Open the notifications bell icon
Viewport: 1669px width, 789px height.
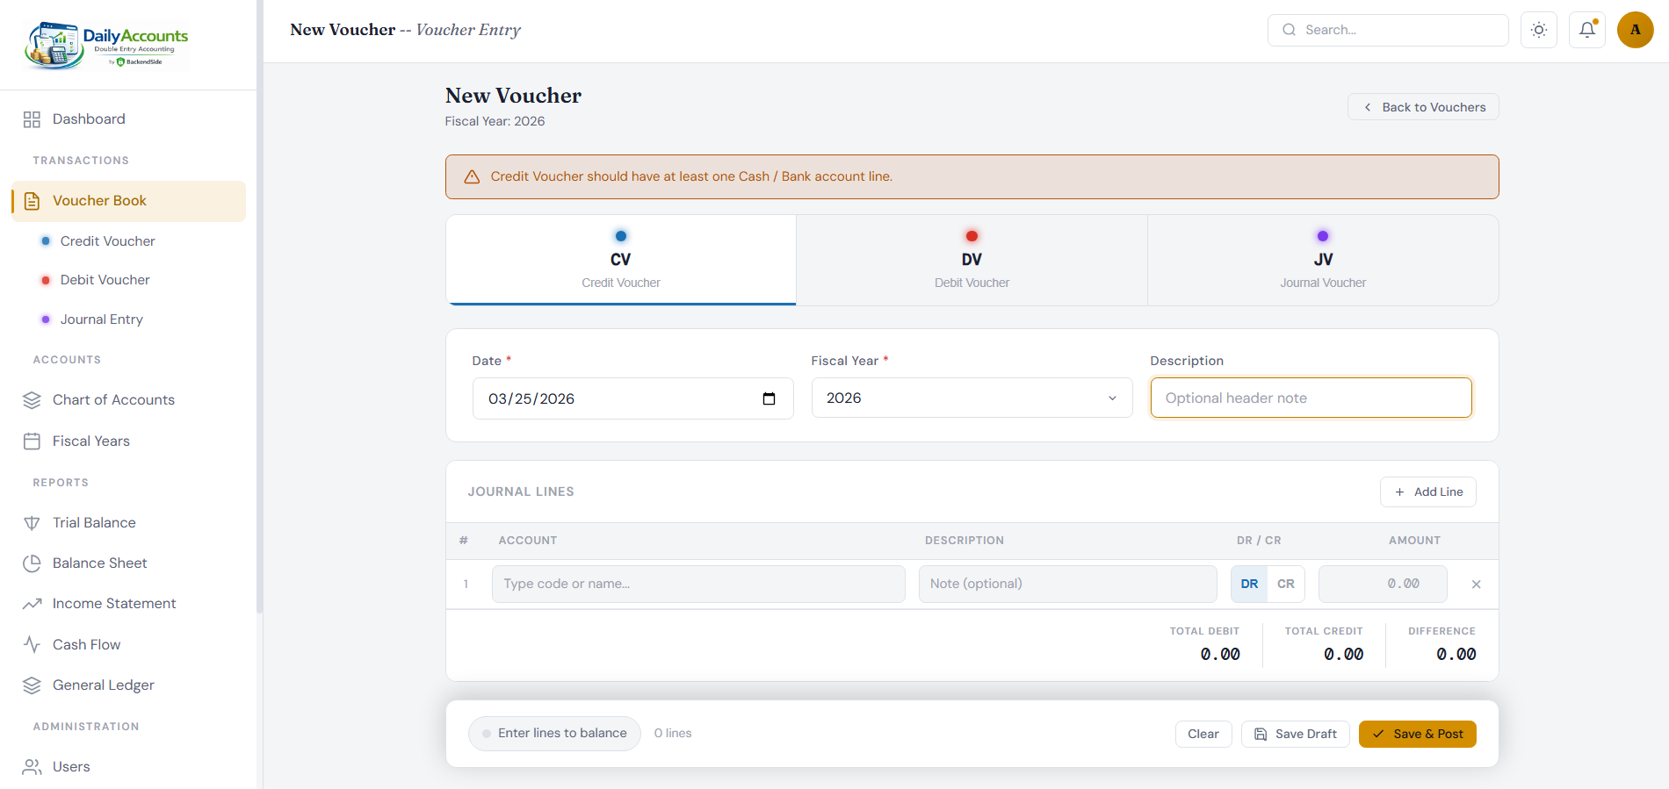tap(1587, 30)
